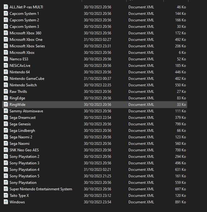Click the 560 Ko size of Sega Naomi
207x212 pixels.
coord(180,144)
